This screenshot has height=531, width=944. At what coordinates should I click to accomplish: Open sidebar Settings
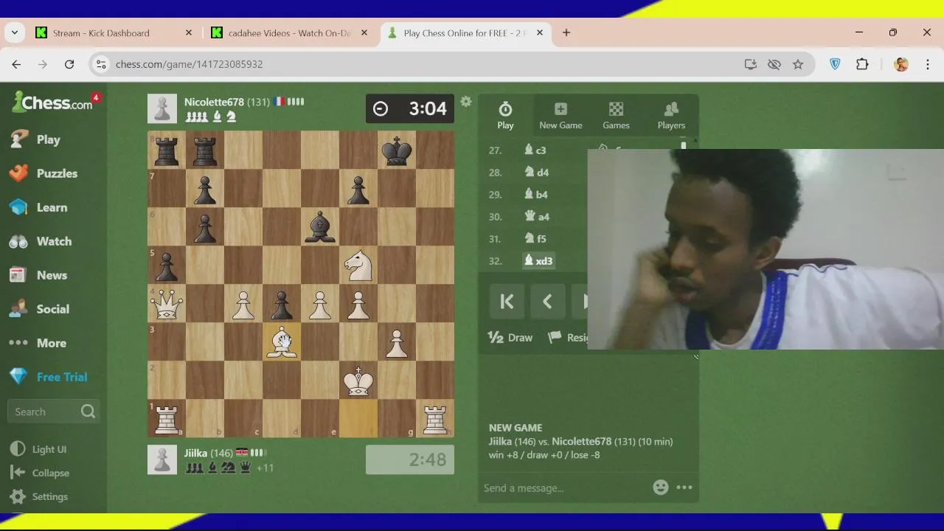coord(39,496)
